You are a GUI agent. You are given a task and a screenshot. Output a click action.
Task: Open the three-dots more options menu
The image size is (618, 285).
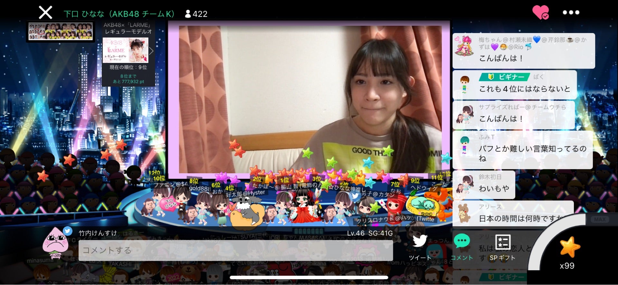coord(571,13)
